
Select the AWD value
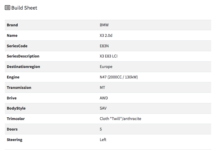click(104, 98)
